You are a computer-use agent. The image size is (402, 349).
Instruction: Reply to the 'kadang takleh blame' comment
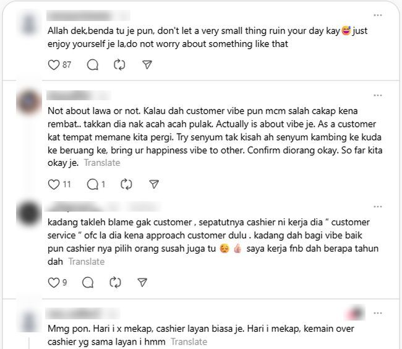(88, 283)
